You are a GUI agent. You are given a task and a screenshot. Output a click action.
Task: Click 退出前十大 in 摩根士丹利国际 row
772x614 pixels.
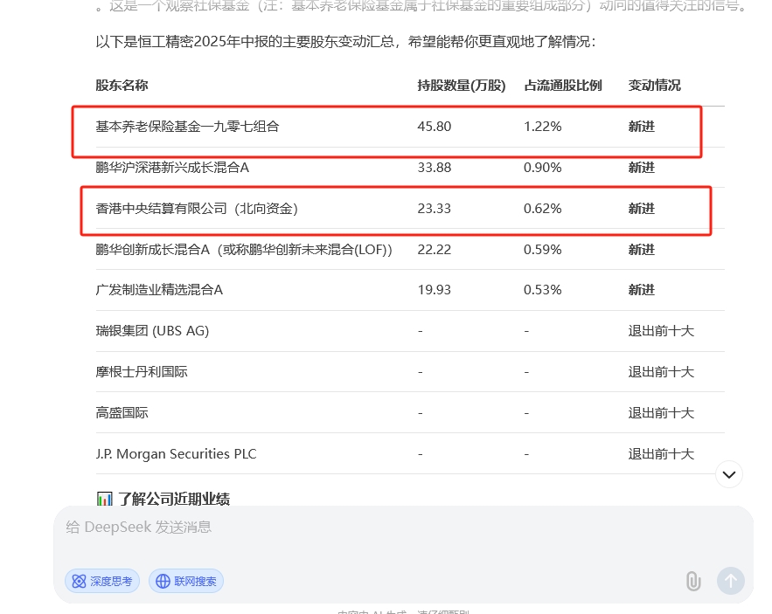661,371
